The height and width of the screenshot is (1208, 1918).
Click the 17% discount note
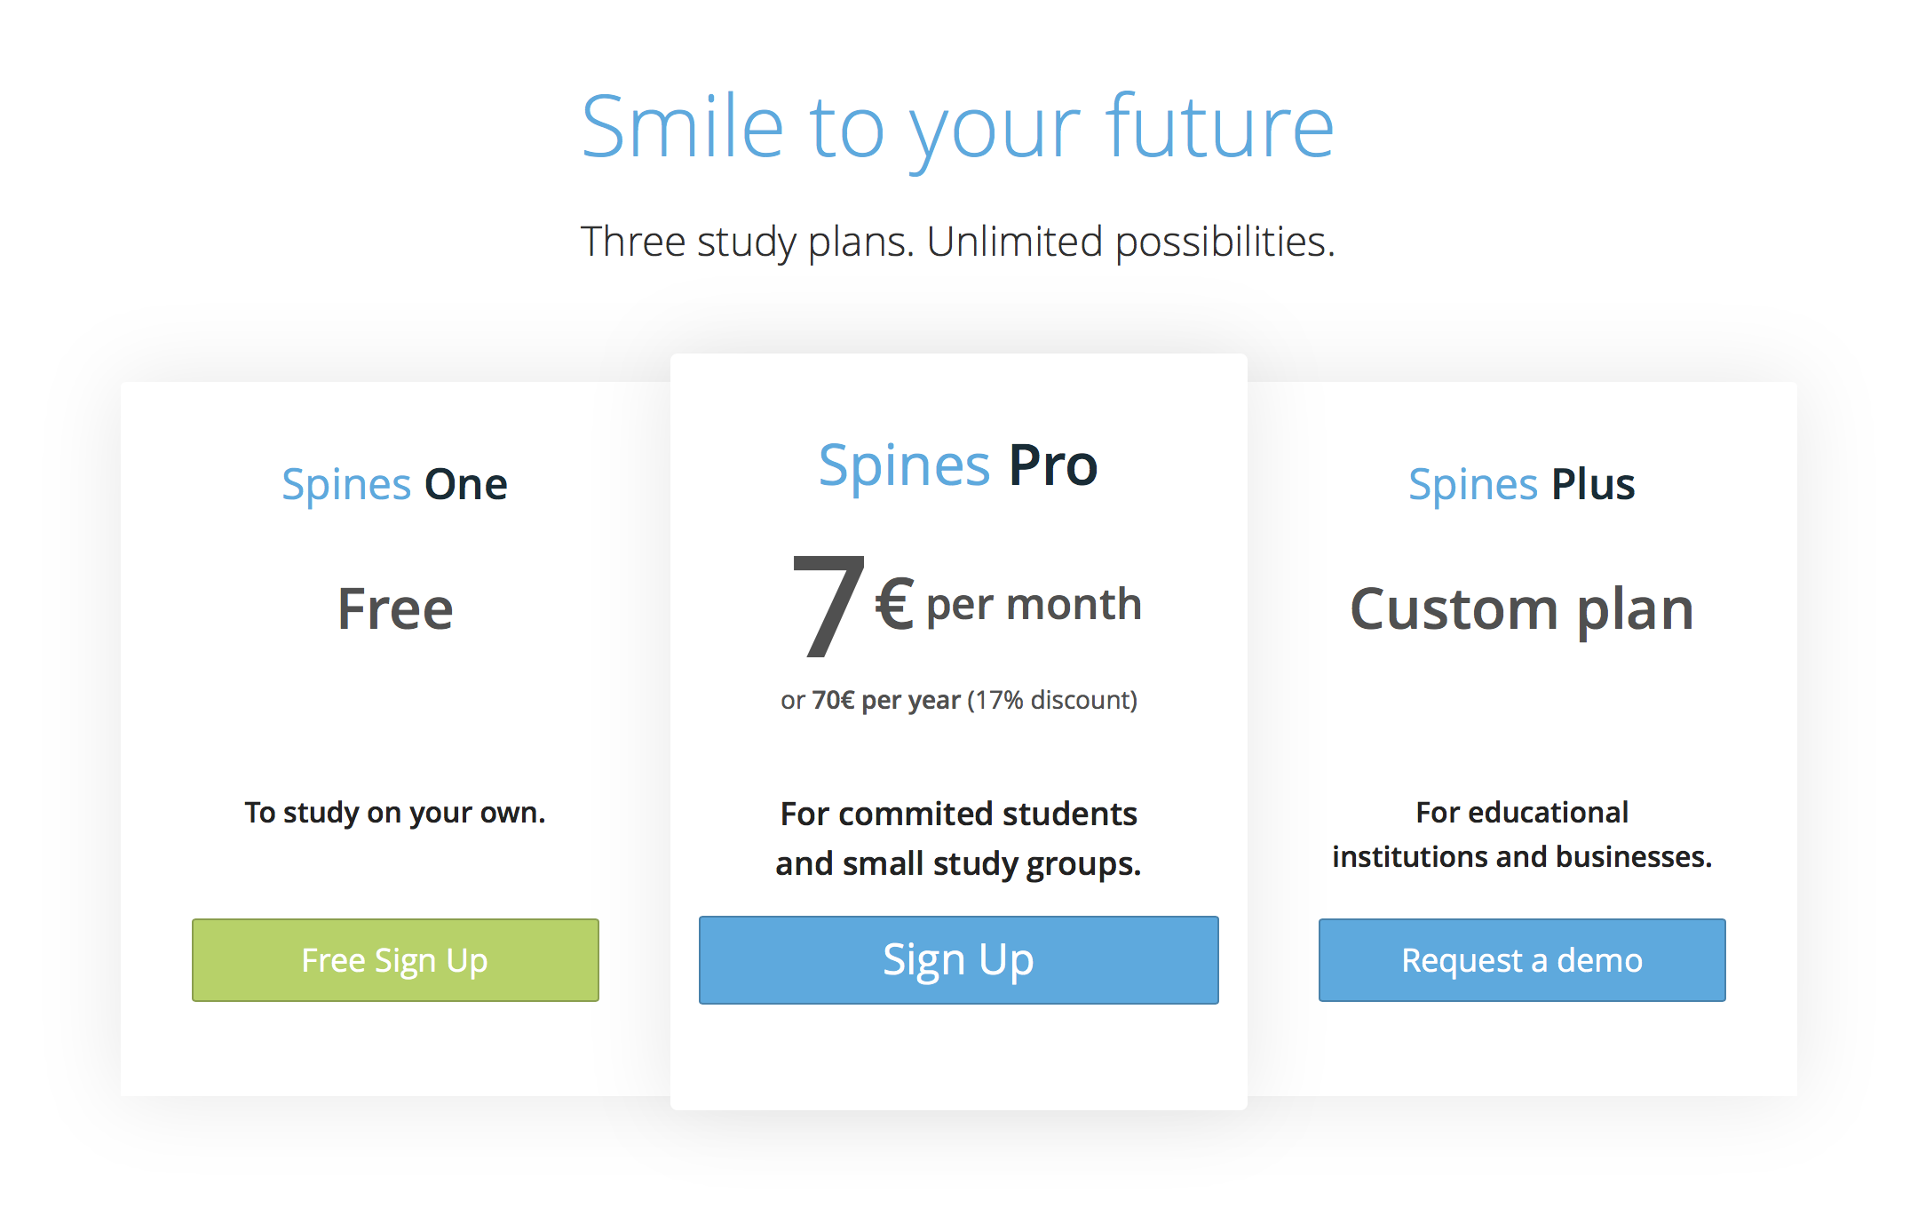tap(1052, 700)
